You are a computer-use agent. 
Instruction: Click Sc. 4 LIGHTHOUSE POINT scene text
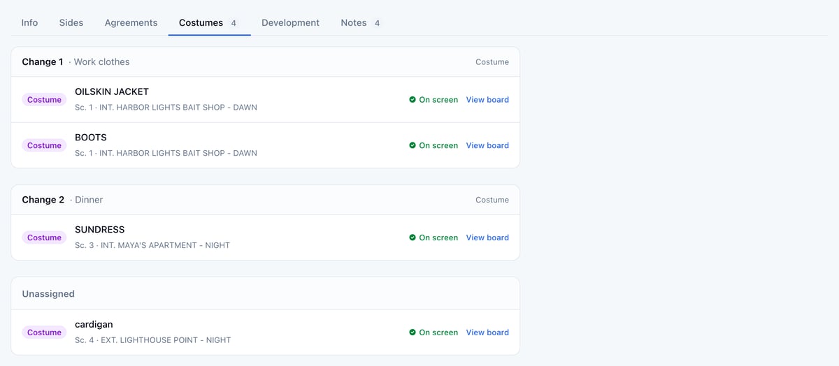[152, 340]
